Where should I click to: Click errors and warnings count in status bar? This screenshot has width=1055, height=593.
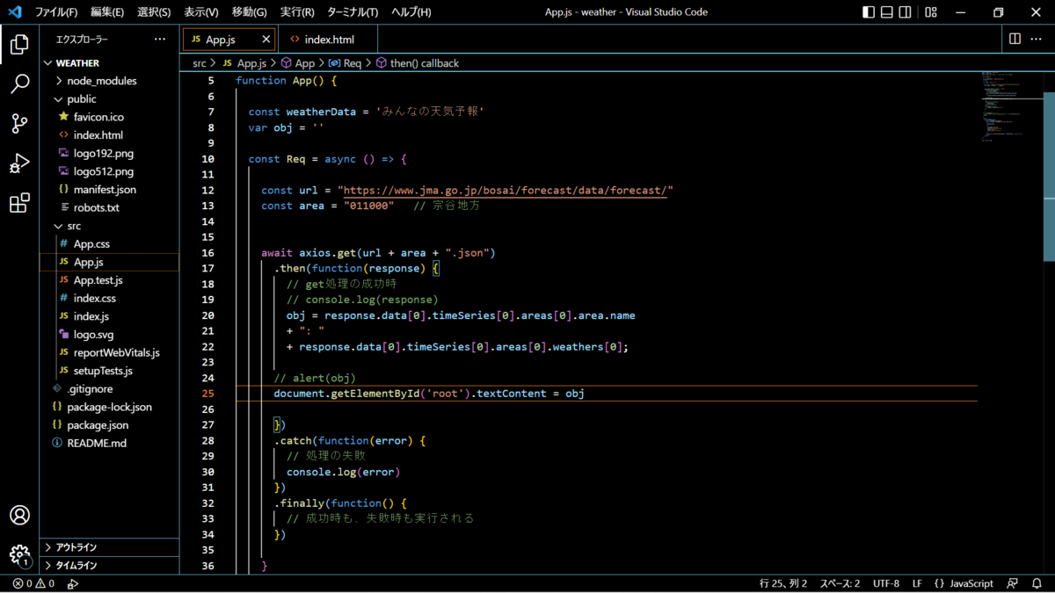[33, 583]
